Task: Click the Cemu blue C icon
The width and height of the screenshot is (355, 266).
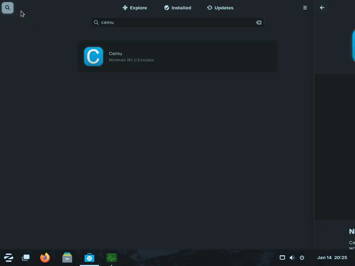Action: (x=94, y=56)
